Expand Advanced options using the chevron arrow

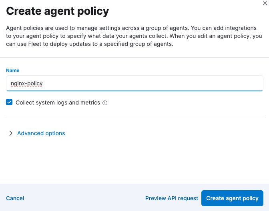click(x=11, y=134)
